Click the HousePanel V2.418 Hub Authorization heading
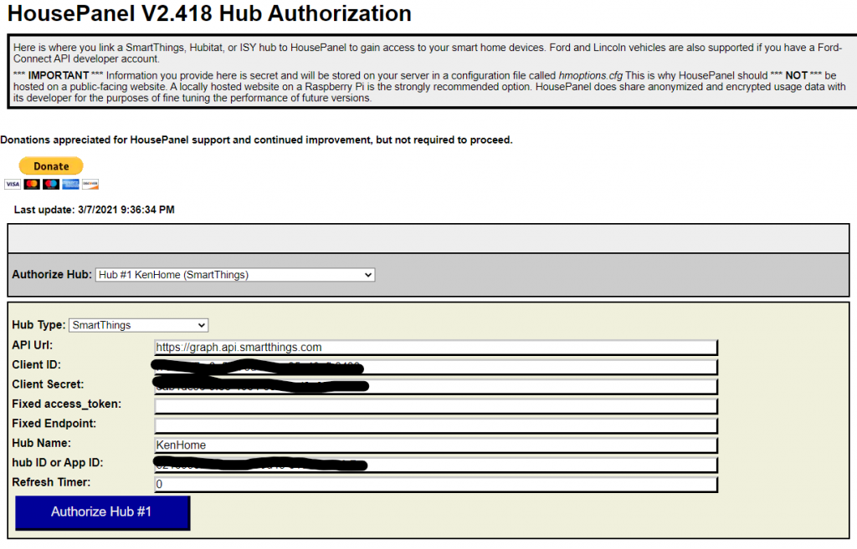 [209, 13]
